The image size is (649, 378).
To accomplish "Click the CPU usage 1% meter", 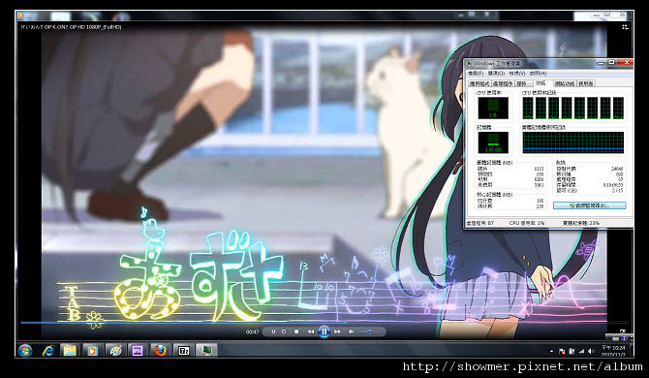I will pos(493,109).
